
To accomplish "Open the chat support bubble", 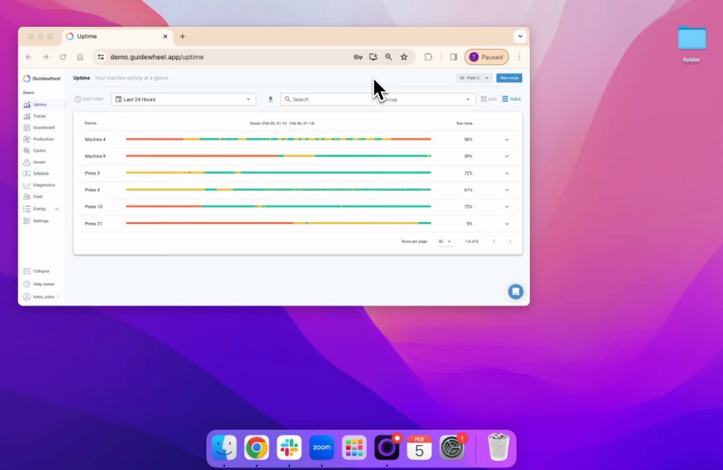I will click(x=515, y=292).
